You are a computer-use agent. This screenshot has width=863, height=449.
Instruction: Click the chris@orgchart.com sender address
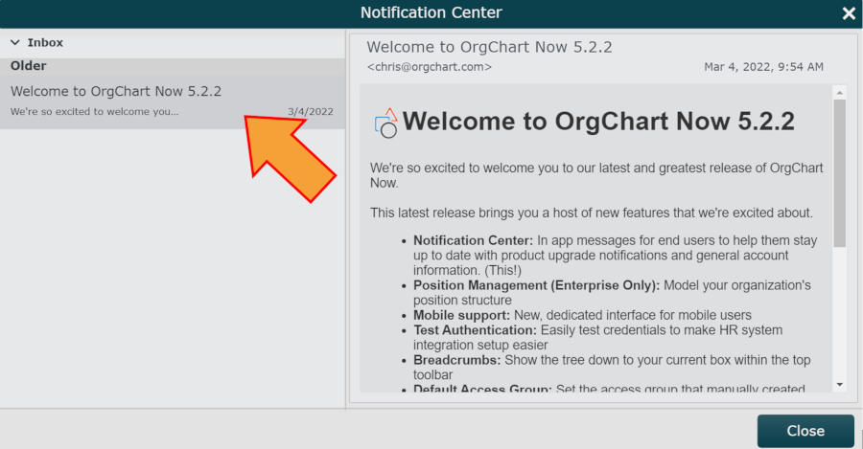pyautogui.click(x=430, y=67)
